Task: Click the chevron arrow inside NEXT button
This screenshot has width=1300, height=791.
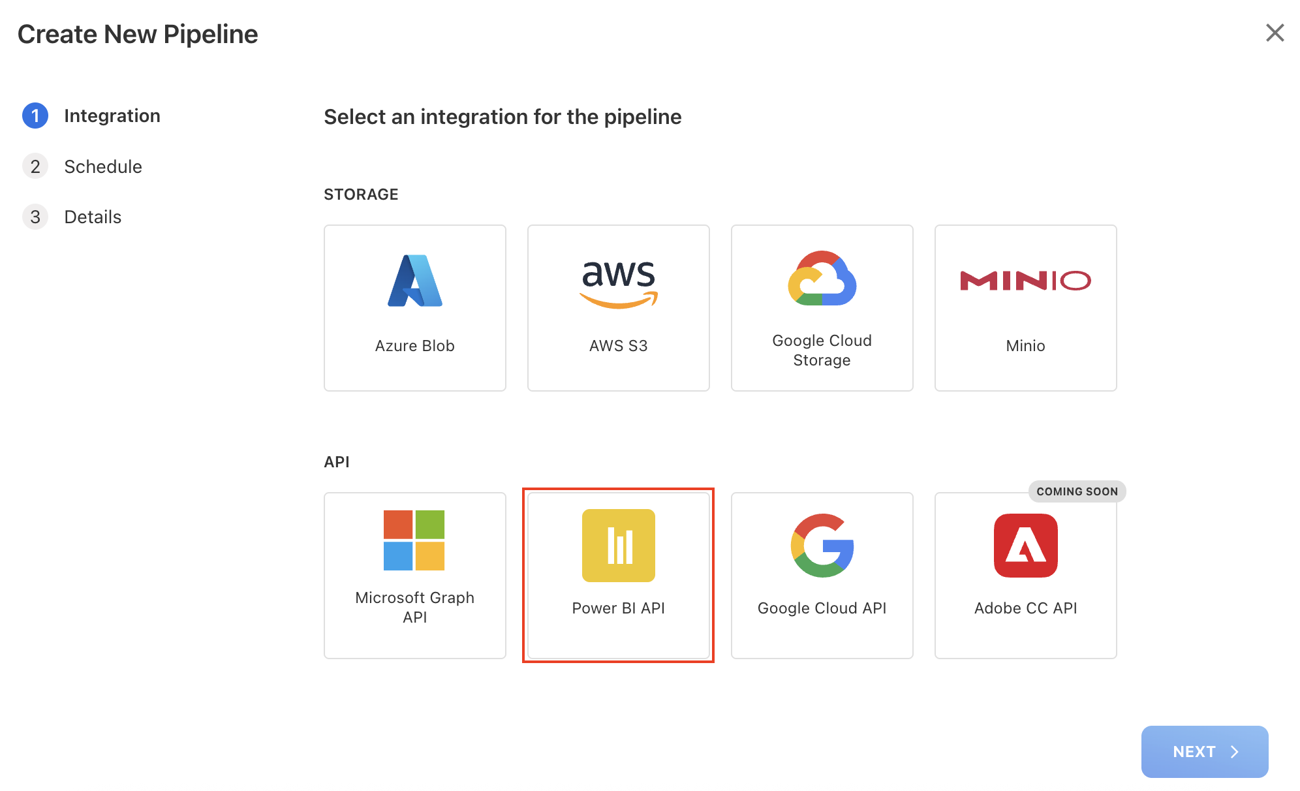Action: click(x=1235, y=752)
